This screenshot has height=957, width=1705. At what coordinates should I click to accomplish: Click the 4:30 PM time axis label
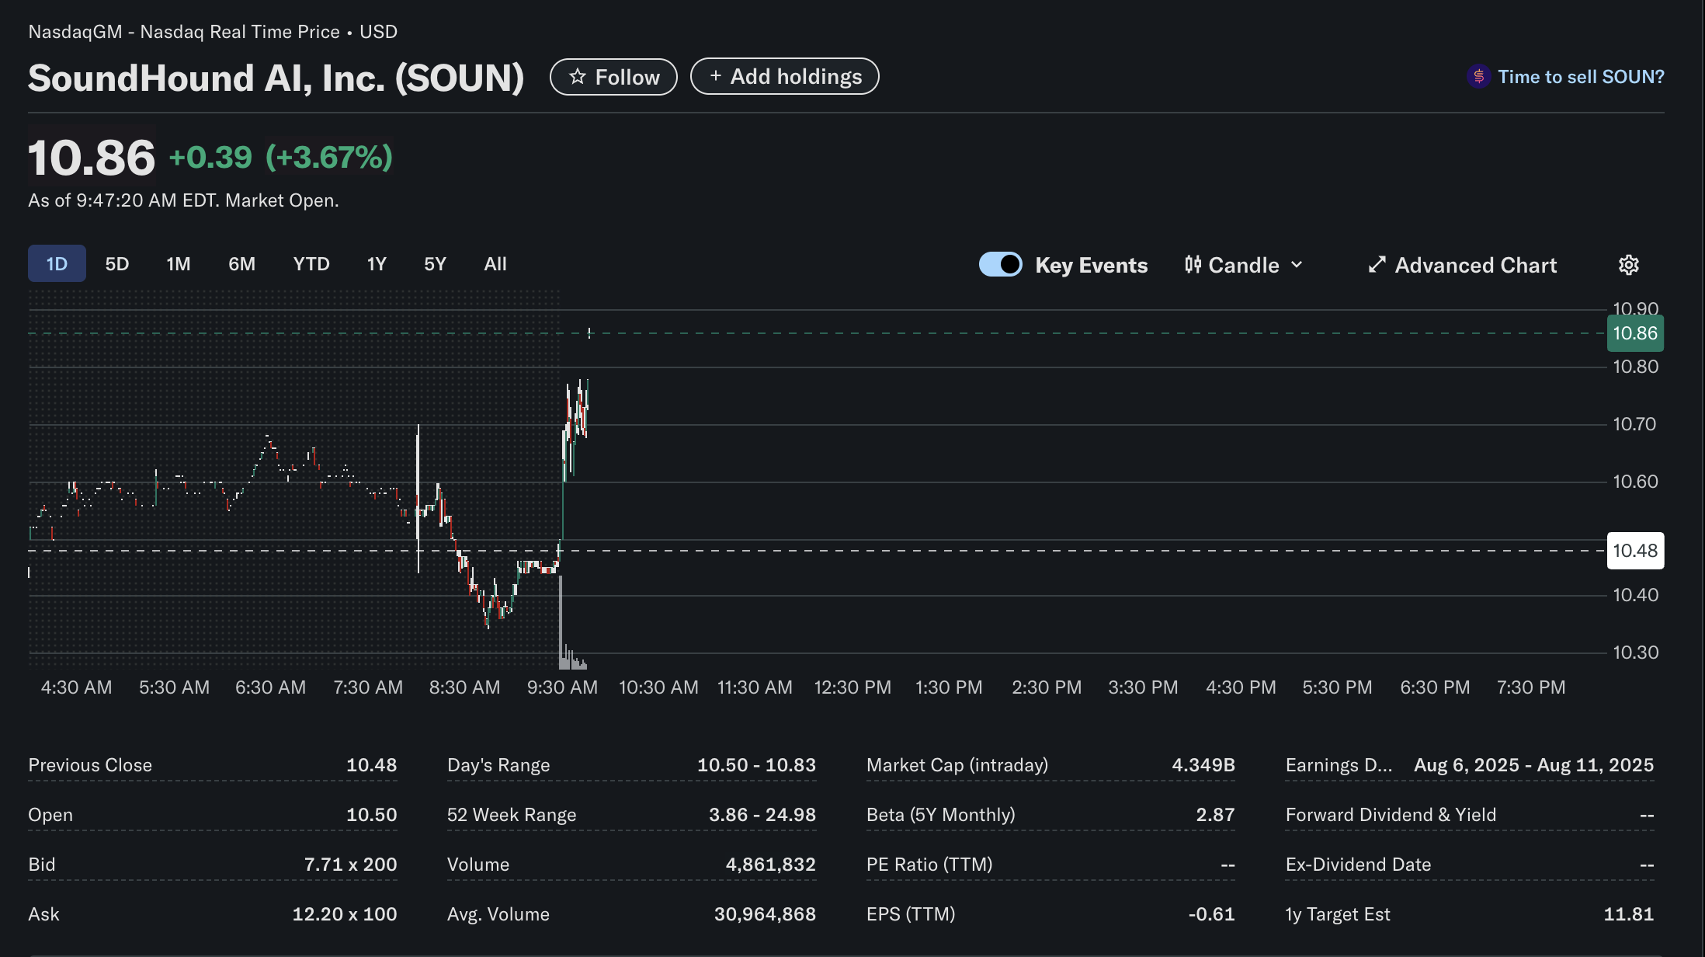pos(1241,687)
